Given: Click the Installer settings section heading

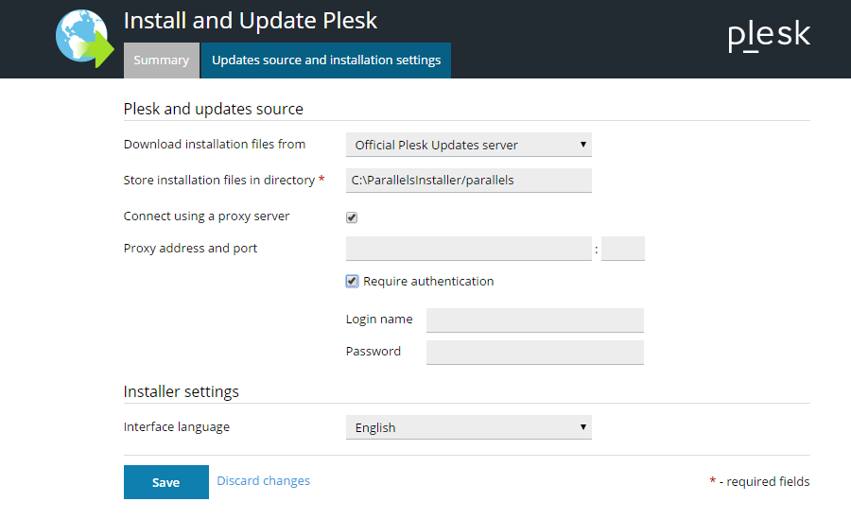Looking at the screenshot, I should pos(182,391).
